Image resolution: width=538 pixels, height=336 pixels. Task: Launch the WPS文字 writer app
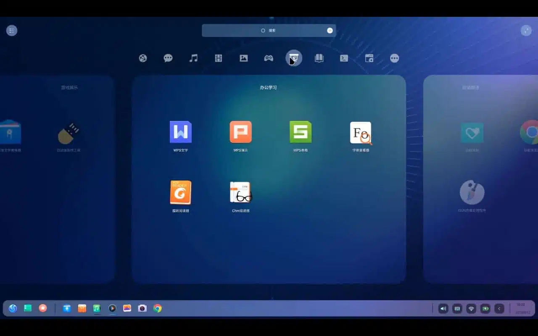(x=181, y=132)
